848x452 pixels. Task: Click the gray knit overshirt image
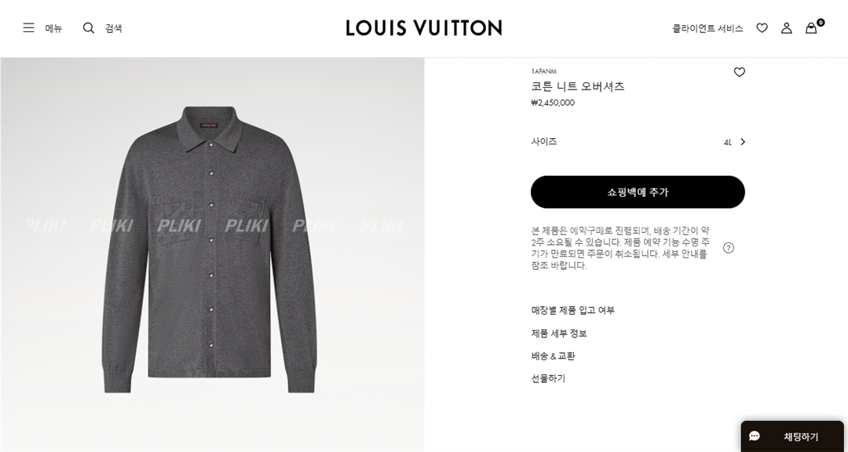pyautogui.click(x=210, y=249)
